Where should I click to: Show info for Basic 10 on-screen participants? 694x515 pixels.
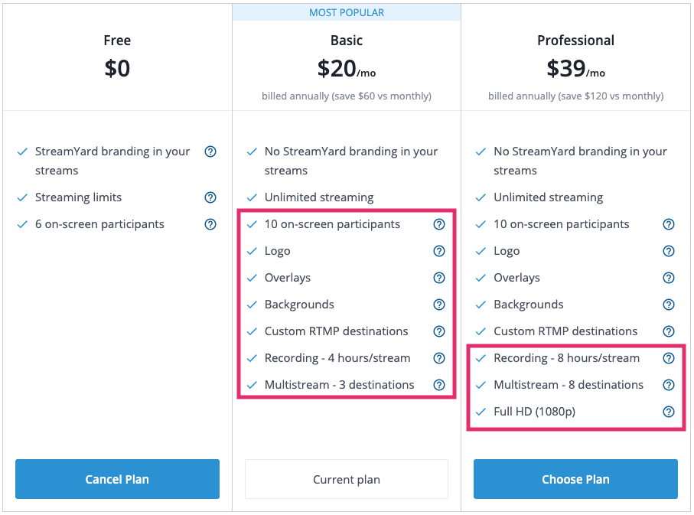[439, 224]
